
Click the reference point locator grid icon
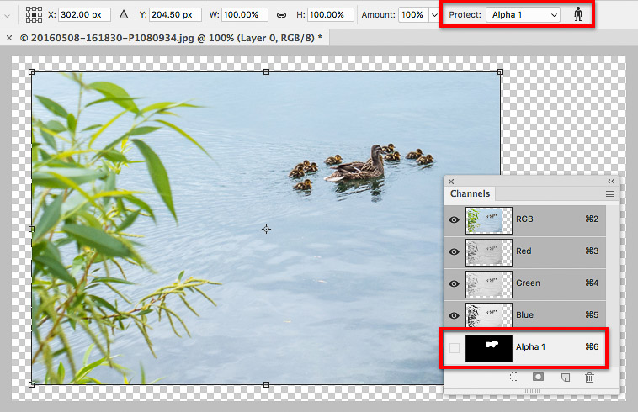[x=34, y=14]
